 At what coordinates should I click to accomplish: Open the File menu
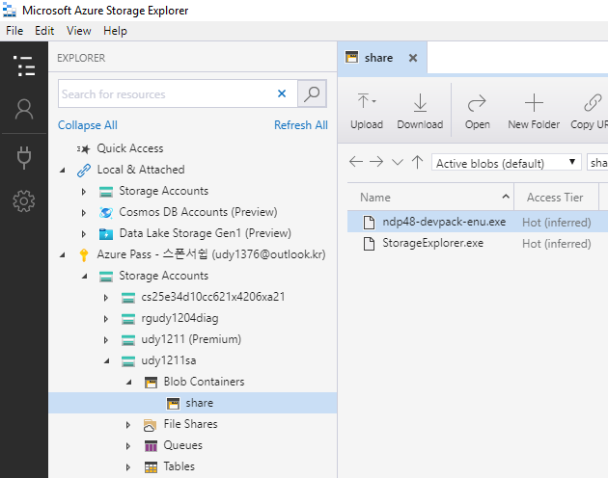click(14, 31)
